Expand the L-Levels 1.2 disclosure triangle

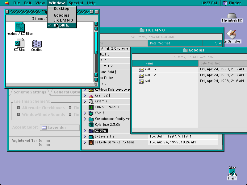85,137
